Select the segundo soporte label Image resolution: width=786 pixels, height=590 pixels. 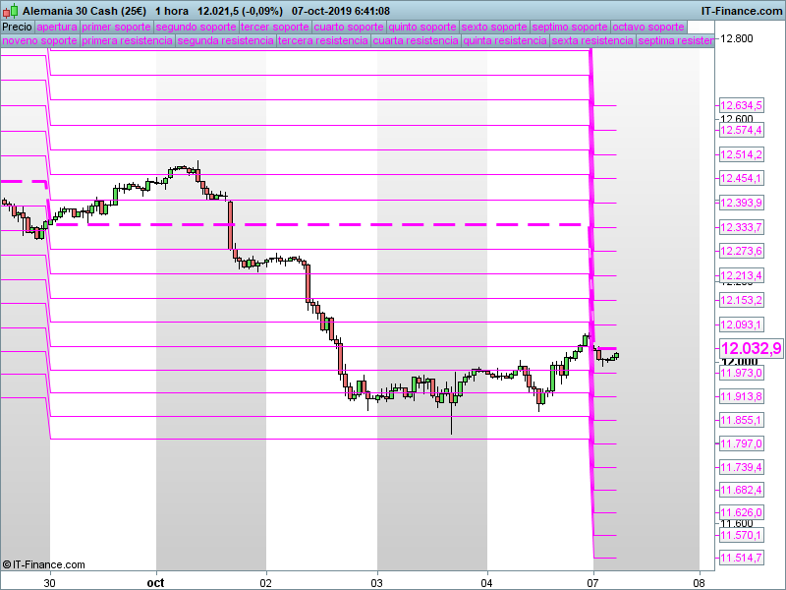pos(196,27)
